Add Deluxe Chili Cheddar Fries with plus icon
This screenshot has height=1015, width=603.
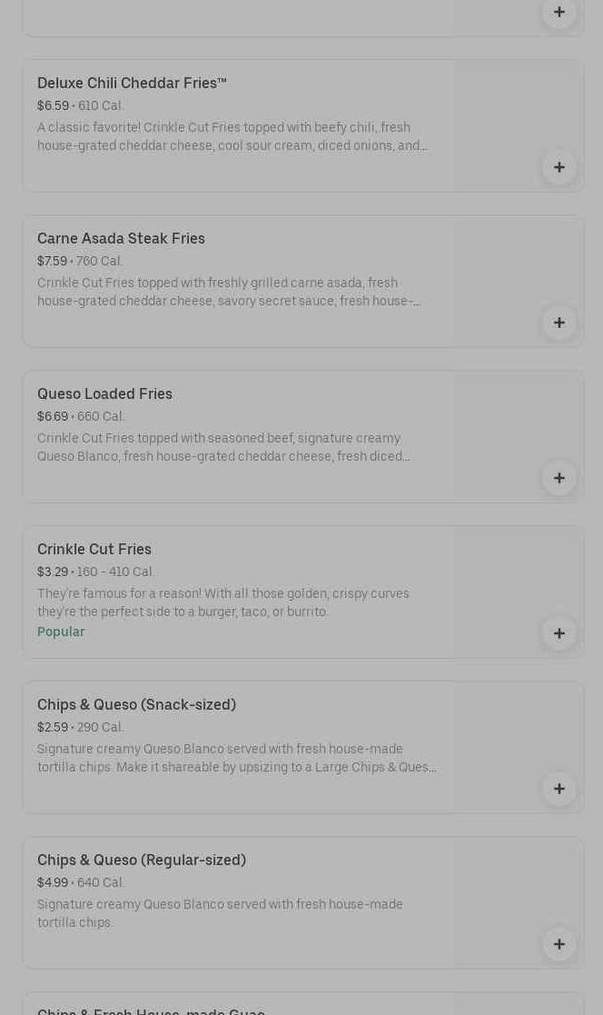pos(559,167)
